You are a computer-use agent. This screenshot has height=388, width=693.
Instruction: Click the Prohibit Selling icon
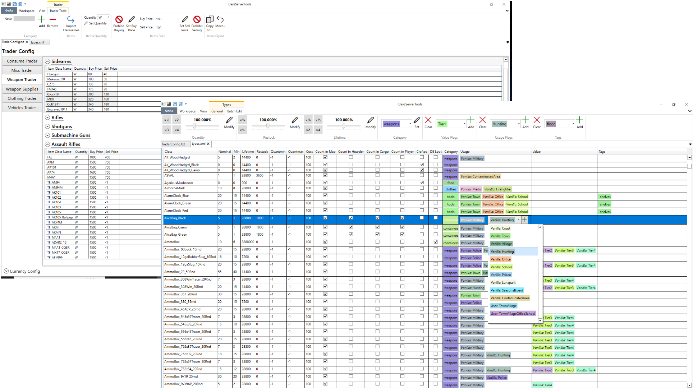point(197,19)
